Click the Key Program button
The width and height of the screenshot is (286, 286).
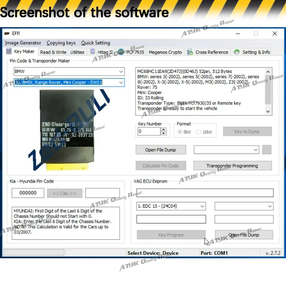pyautogui.click(x=171, y=235)
